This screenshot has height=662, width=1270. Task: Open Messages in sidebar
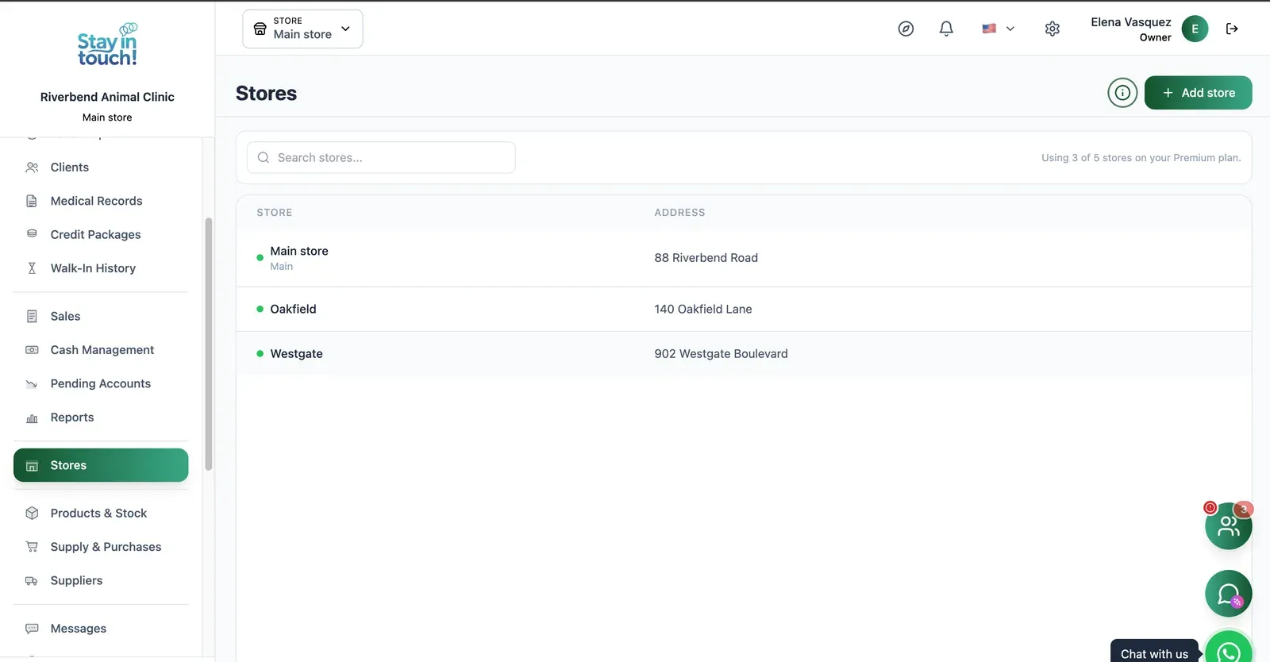click(x=101, y=629)
